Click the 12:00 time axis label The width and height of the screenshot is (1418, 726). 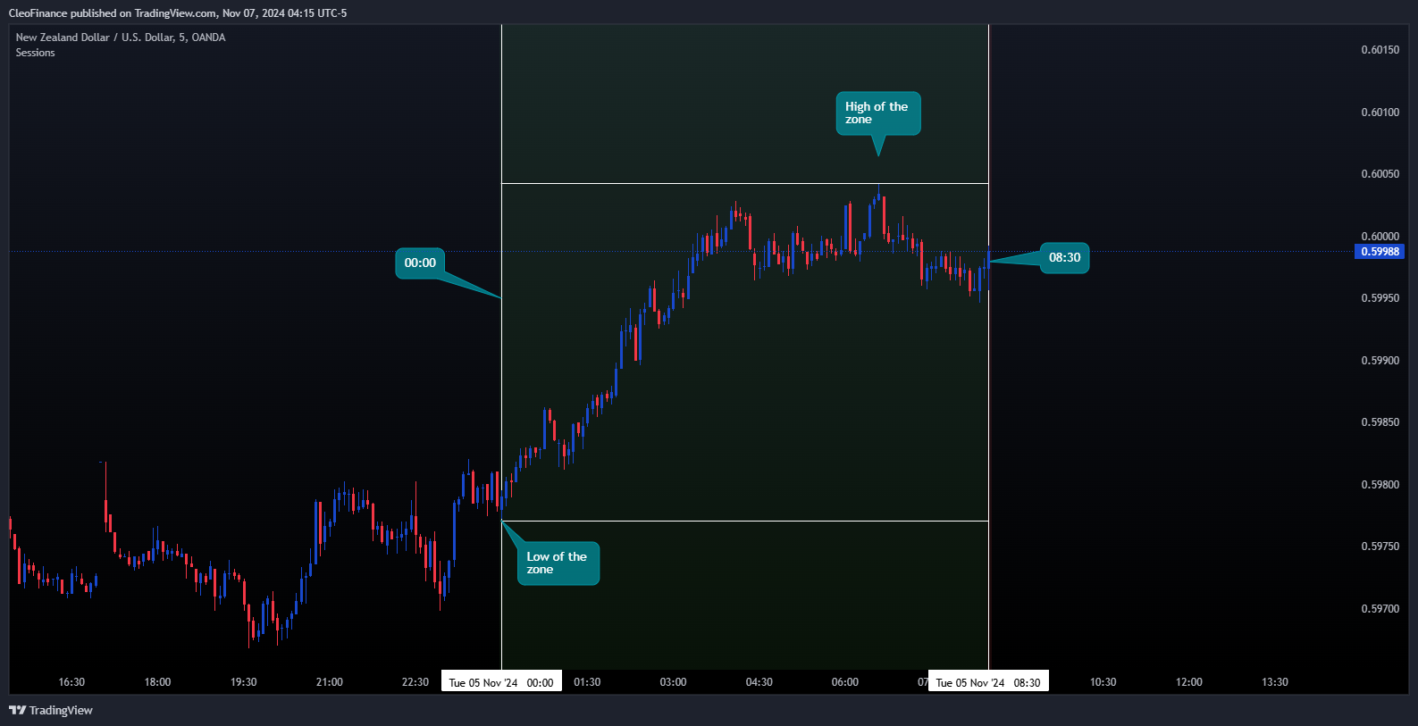(1189, 682)
